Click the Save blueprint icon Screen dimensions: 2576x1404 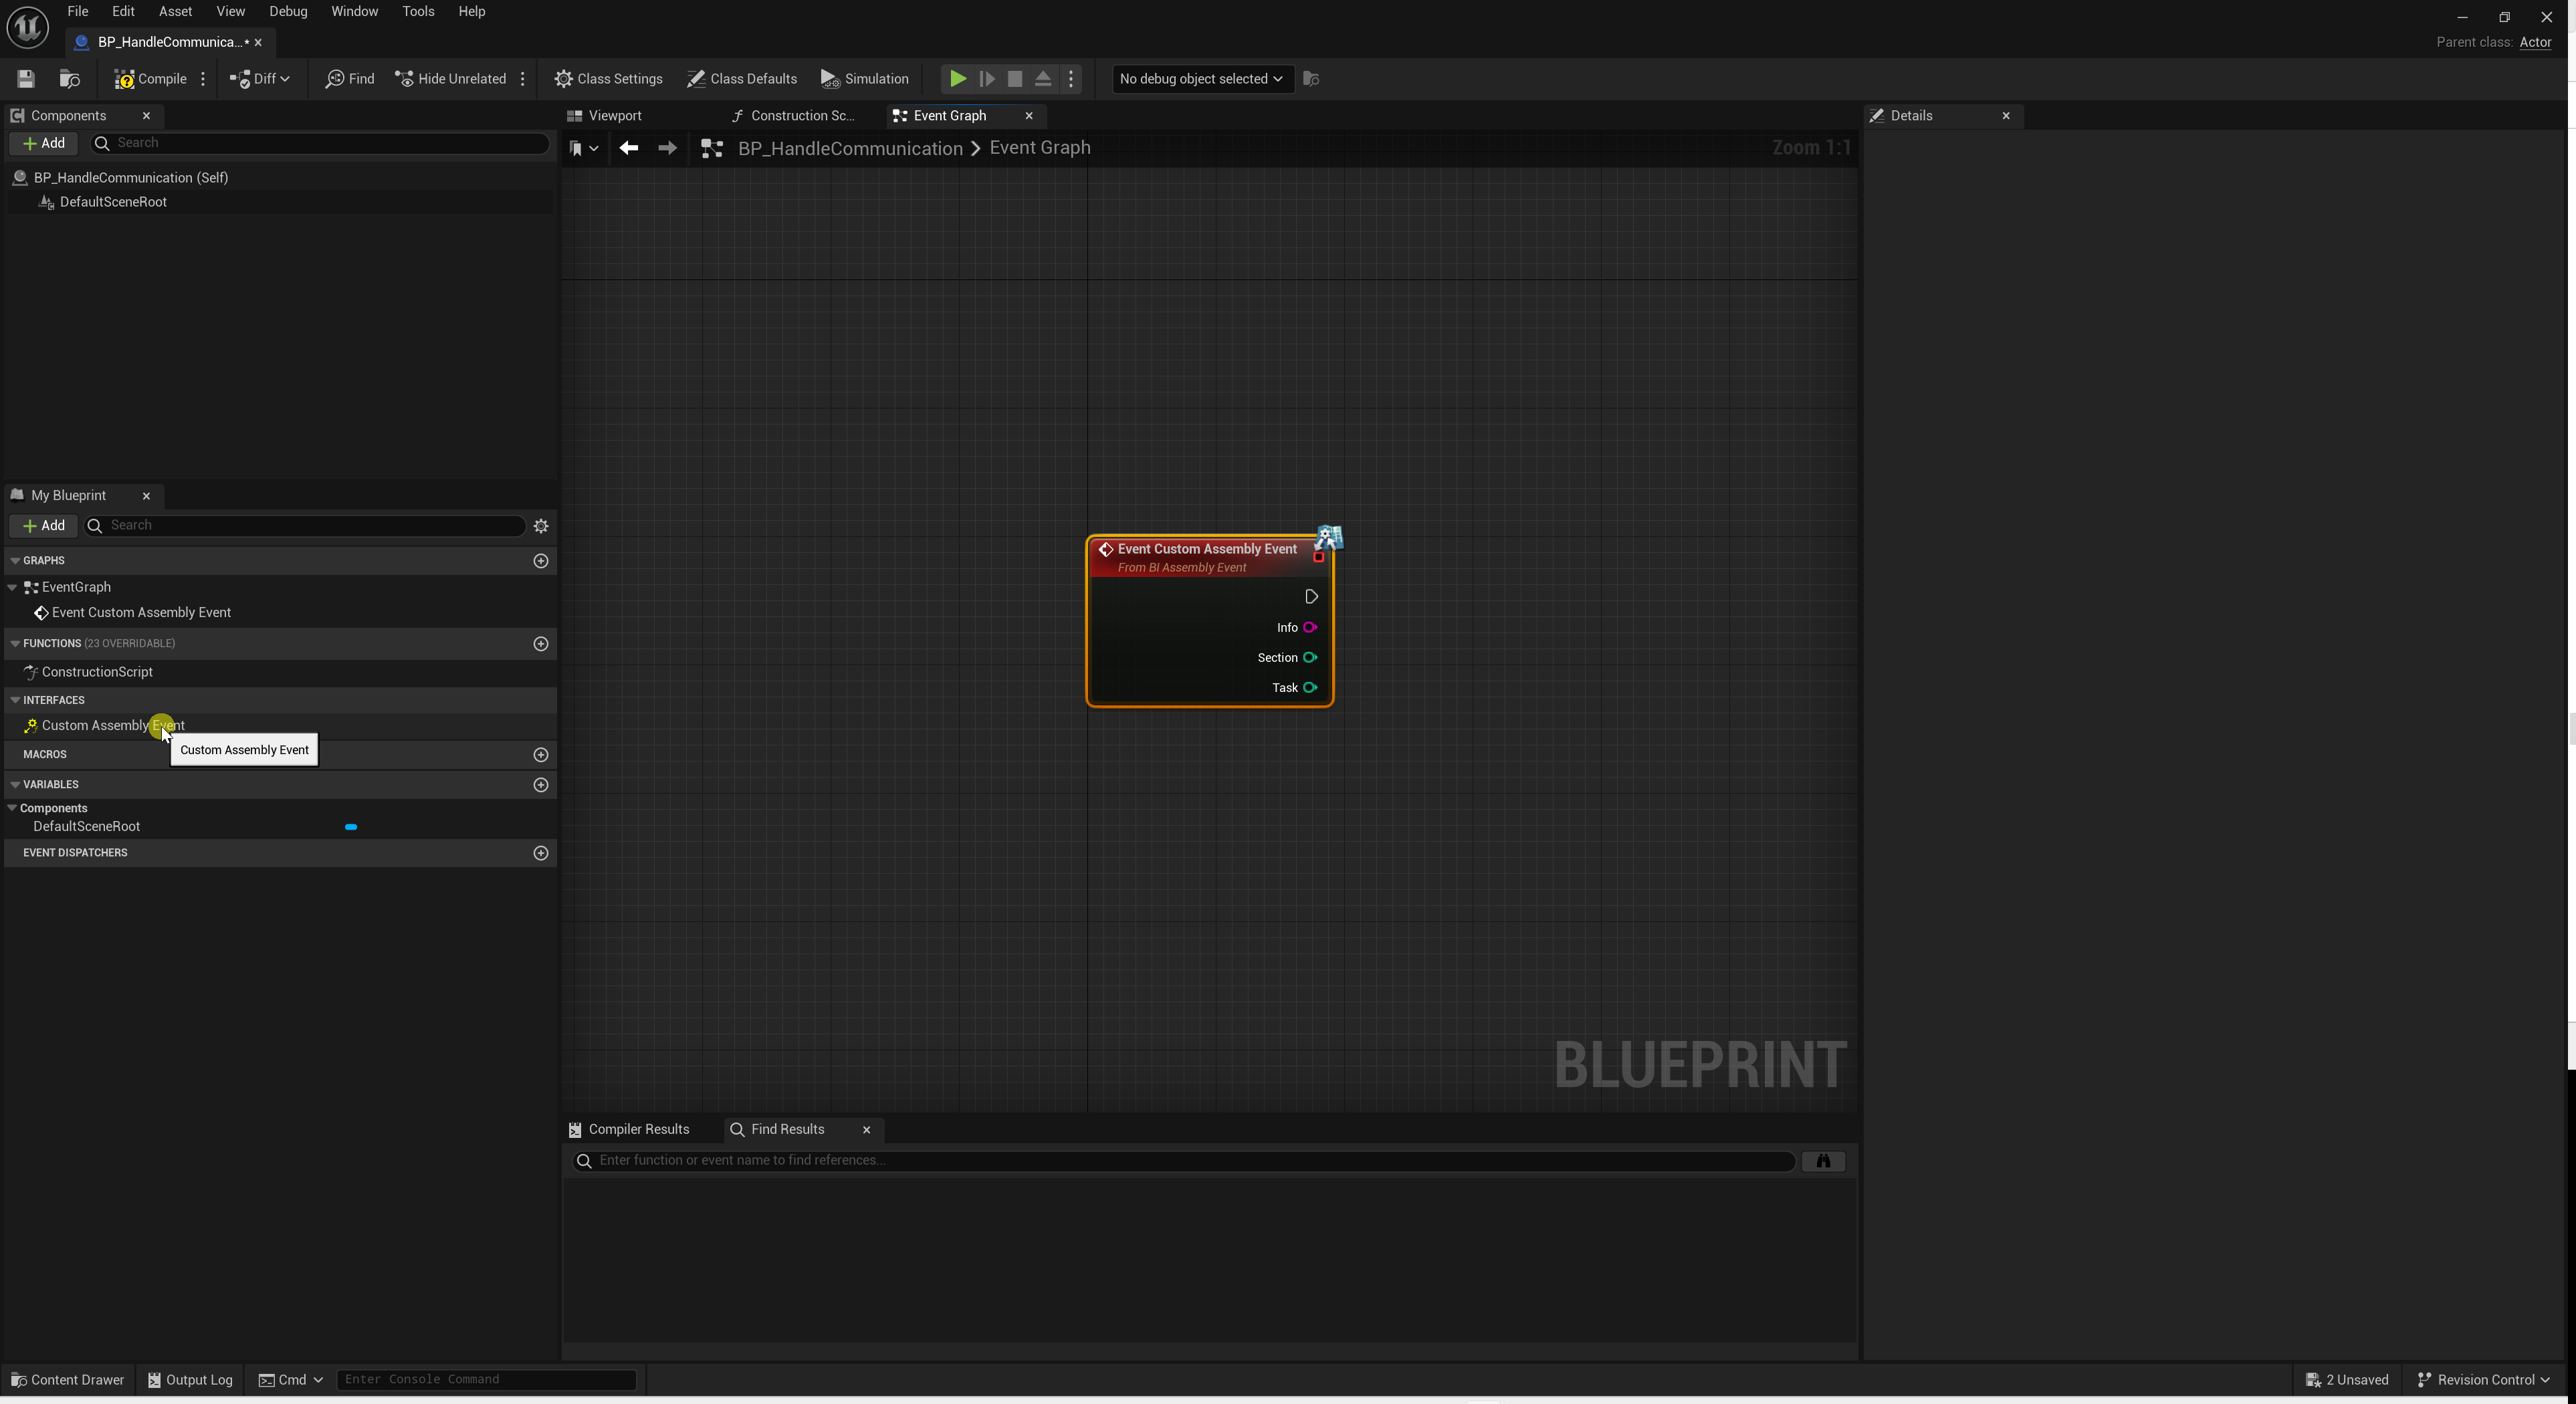tap(26, 79)
